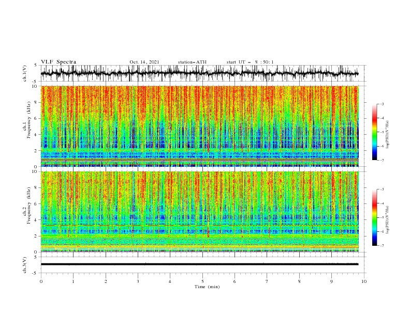Click the '0' tick on time axis
The image size is (410, 316).
pyautogui.click(x=41, y=281)
